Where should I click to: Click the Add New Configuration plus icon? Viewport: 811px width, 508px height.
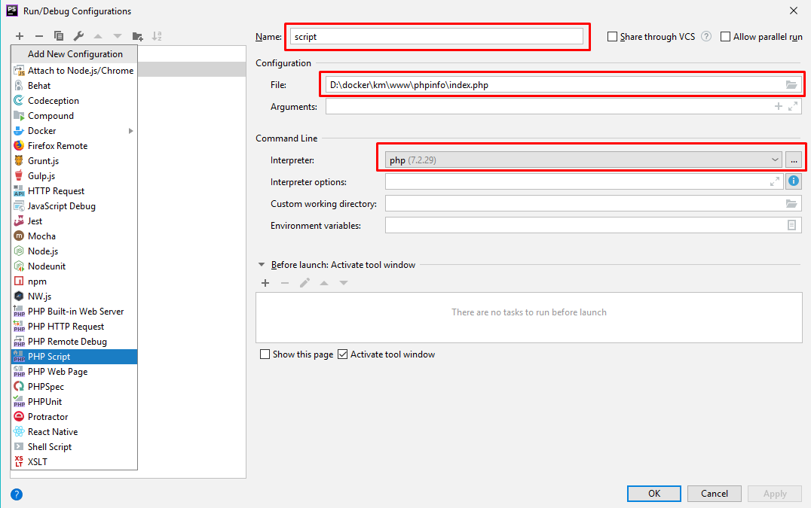[x=20, y=36]
